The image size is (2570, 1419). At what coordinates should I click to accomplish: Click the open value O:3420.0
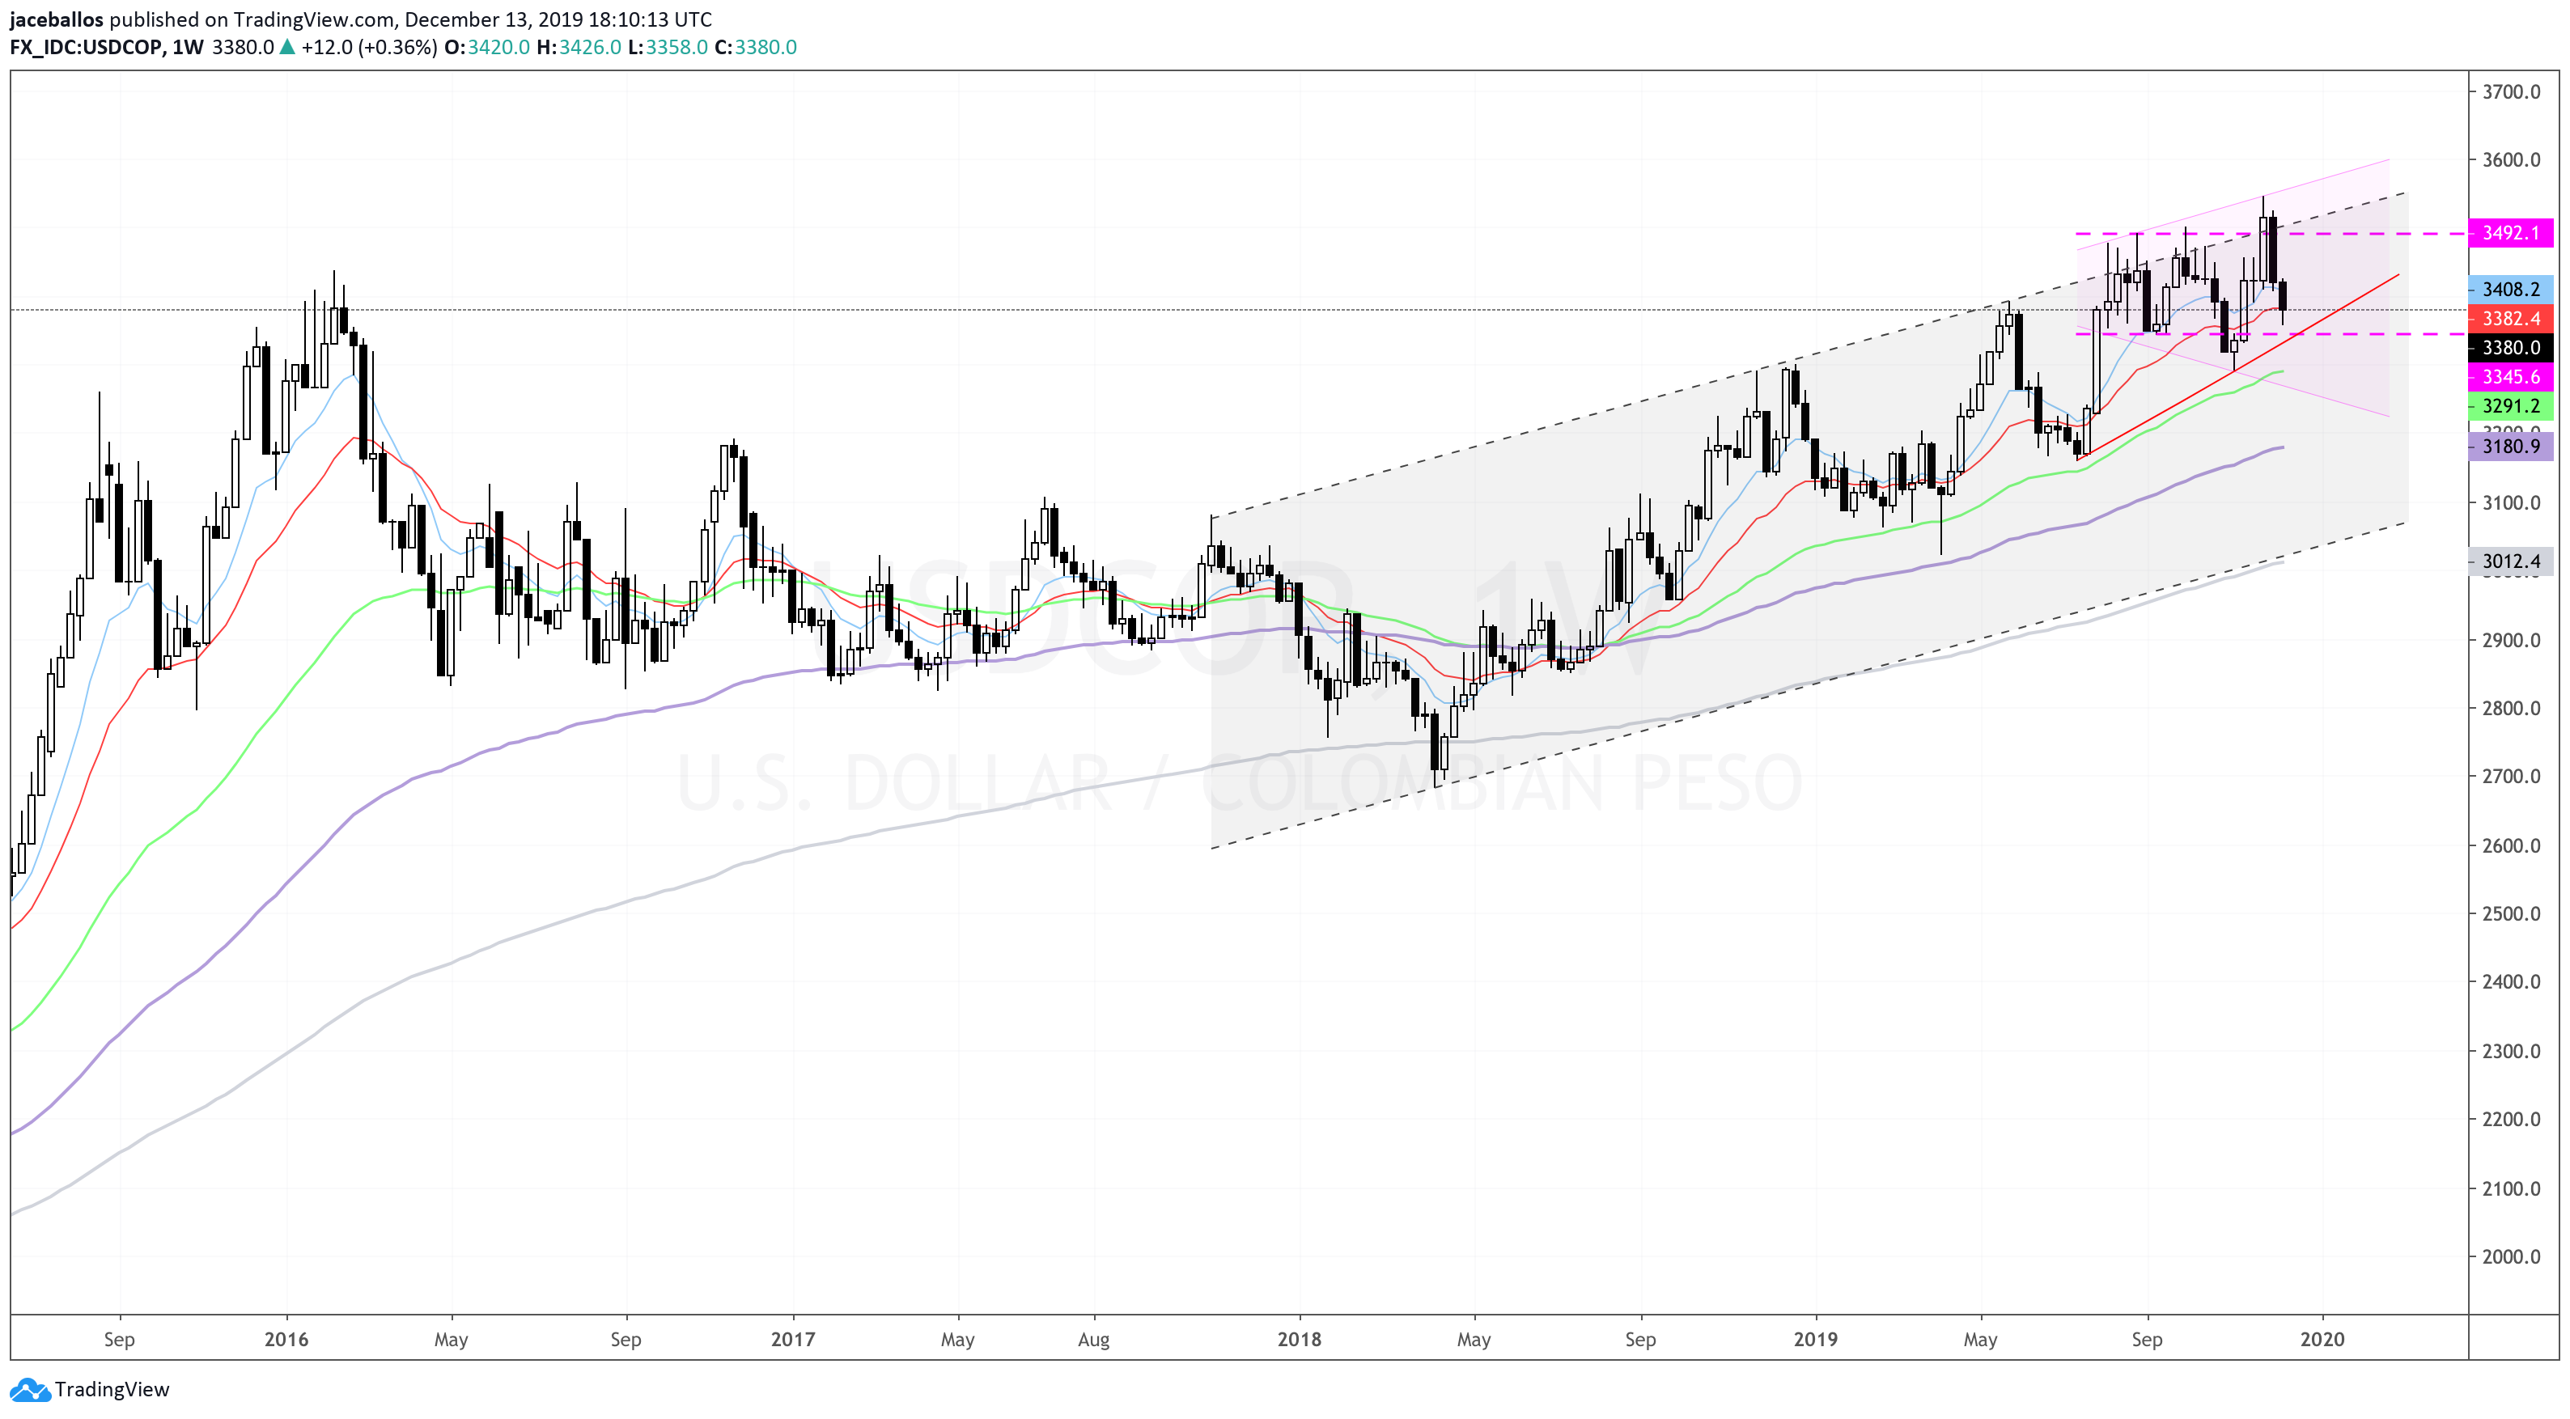pyautogui.click(x=487, y=47)
